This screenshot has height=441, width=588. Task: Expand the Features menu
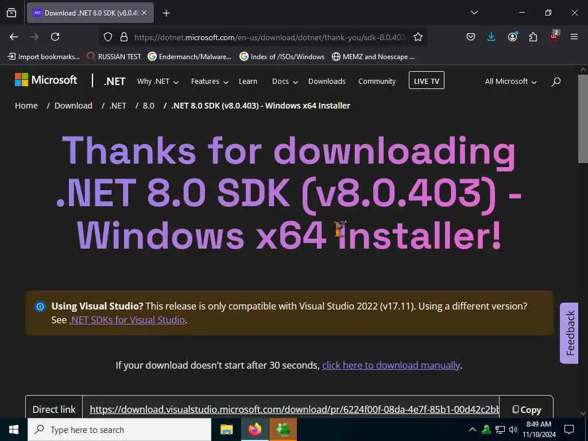[210, 82]
